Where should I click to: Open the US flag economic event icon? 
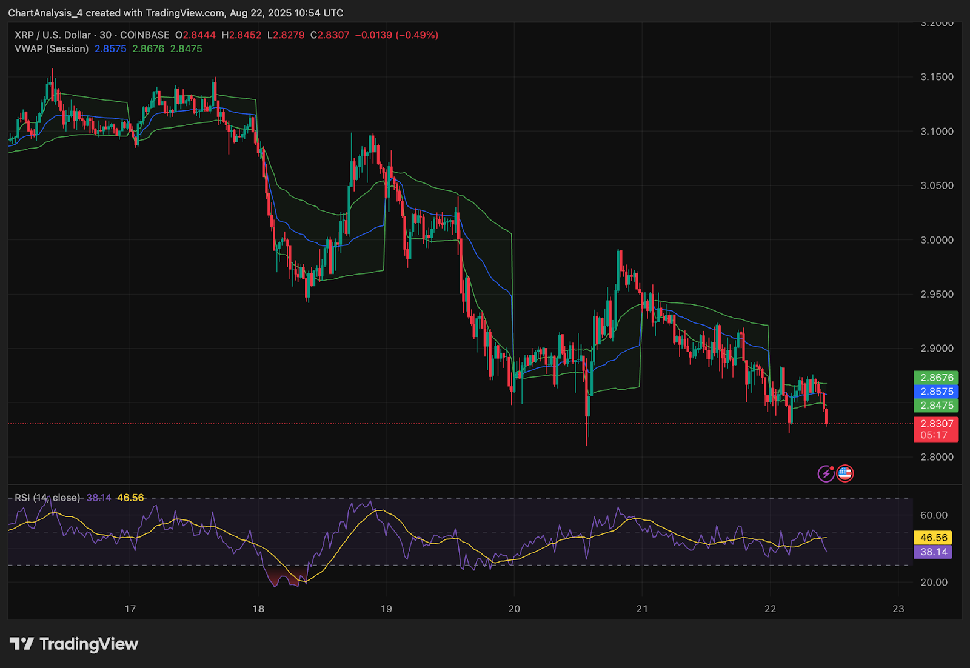click(845, 473)
